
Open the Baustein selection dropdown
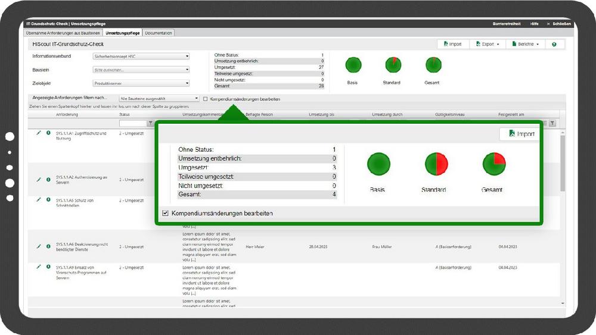(x=141, y=70)
